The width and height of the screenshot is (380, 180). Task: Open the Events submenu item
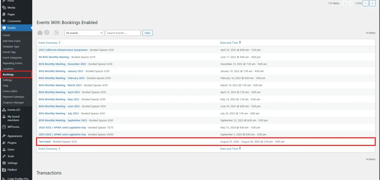click(x=6, y=35)
